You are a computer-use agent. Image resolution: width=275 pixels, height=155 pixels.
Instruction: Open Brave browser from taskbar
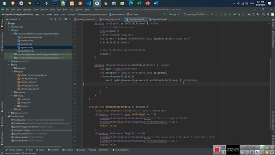(13, 3)
